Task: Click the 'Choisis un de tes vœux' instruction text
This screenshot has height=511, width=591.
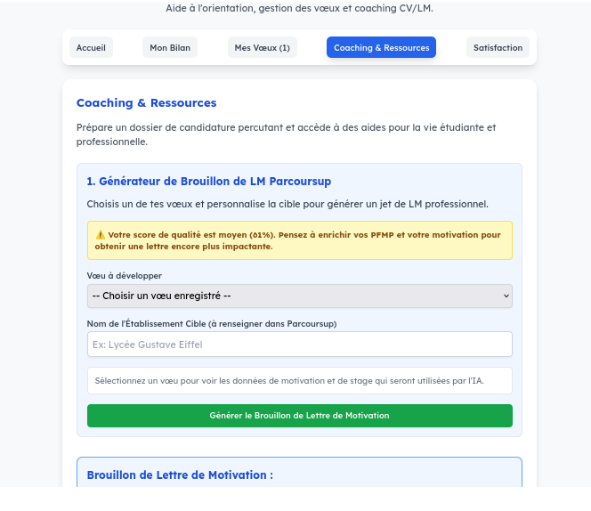Action: 287,204
